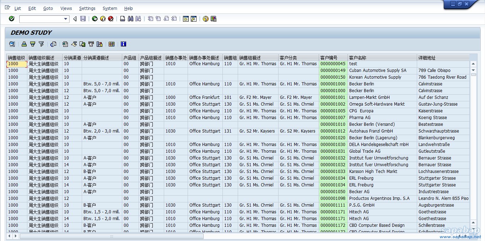Click the Mail Recipient icon

(x=91, y=44)
